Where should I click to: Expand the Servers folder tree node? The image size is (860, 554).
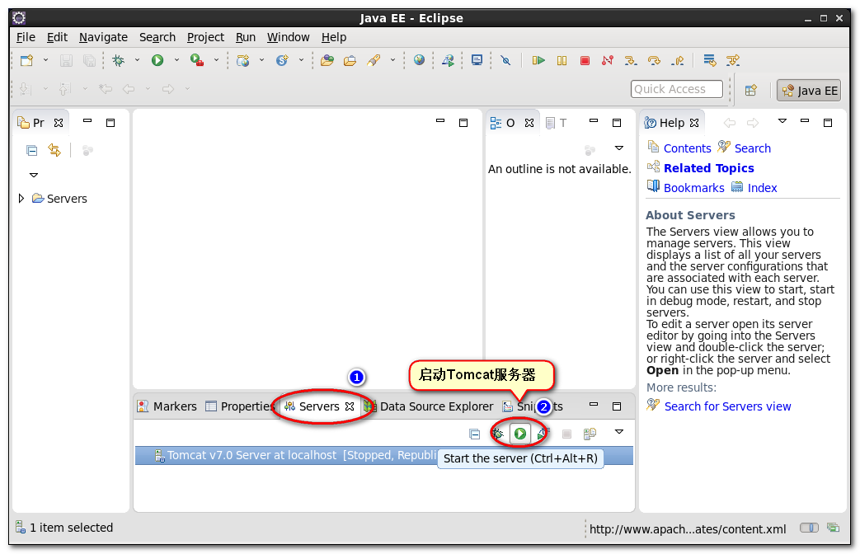(x=21, y=198)
